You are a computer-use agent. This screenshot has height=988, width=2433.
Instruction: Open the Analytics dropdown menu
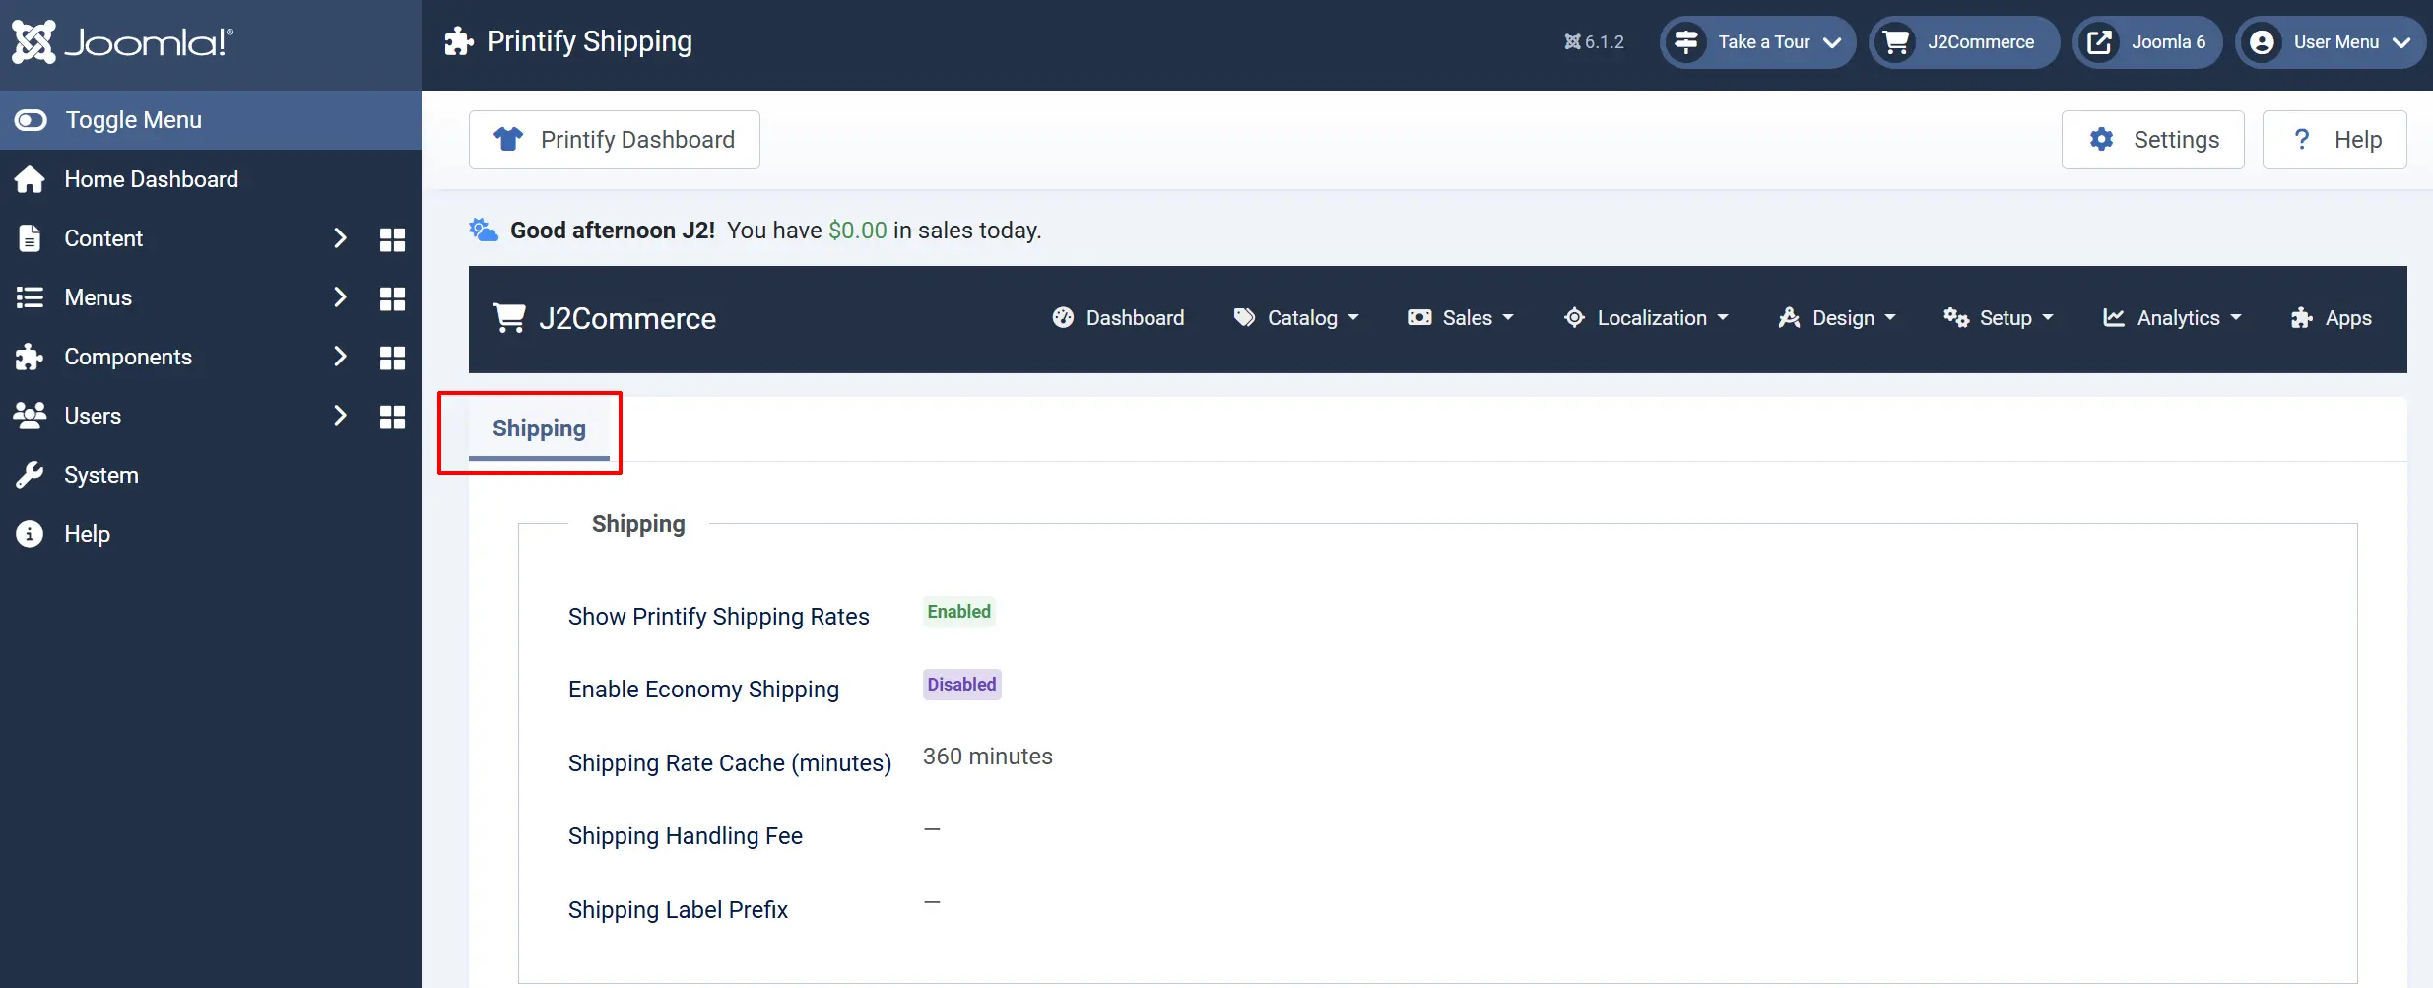tap(2172, 318)
